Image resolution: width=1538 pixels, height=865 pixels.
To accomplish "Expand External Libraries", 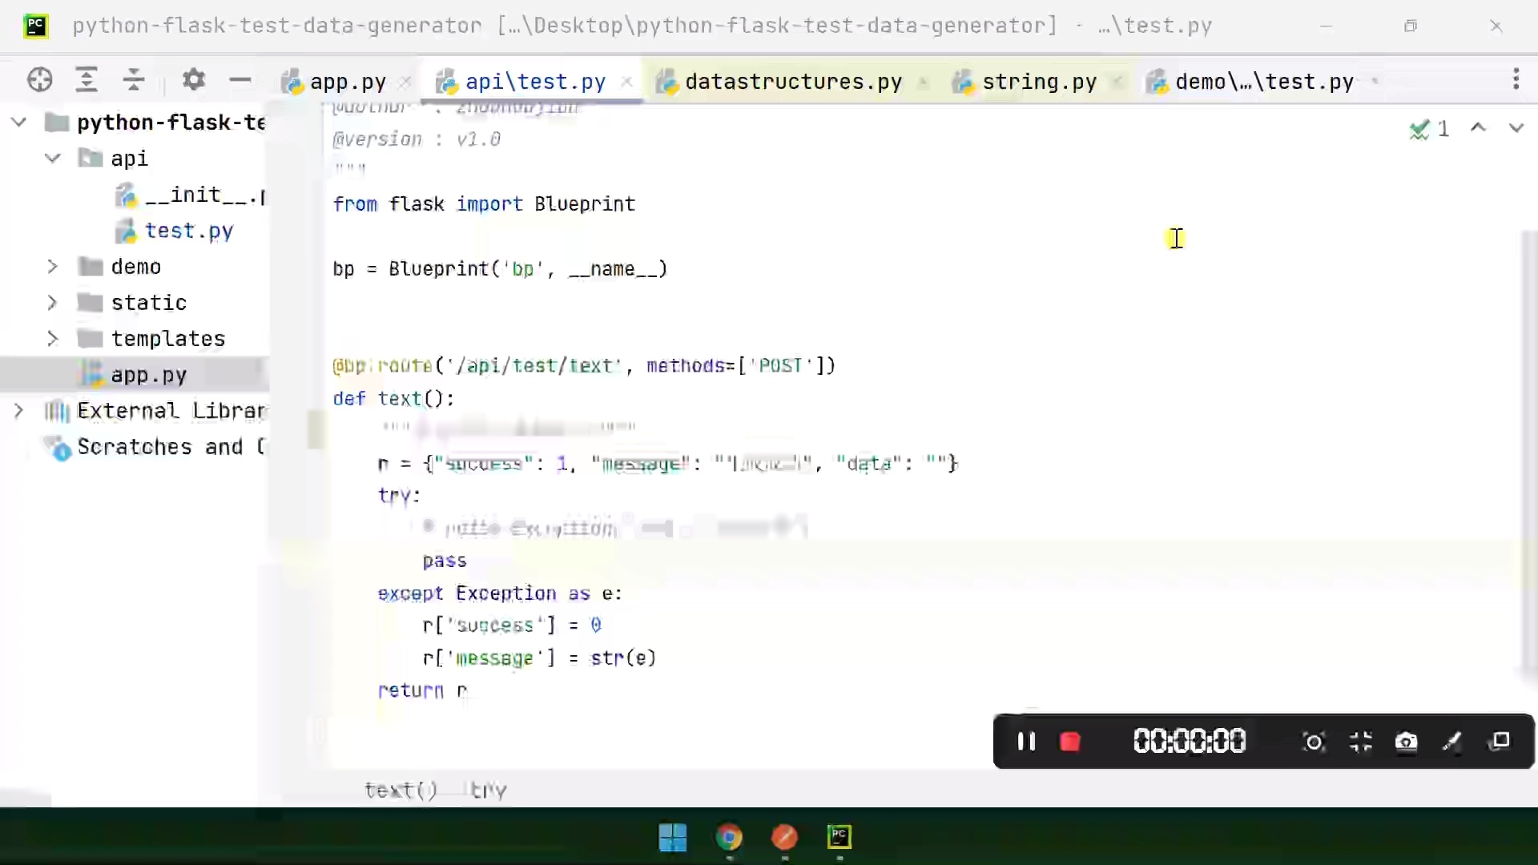I will coord(18,410).
